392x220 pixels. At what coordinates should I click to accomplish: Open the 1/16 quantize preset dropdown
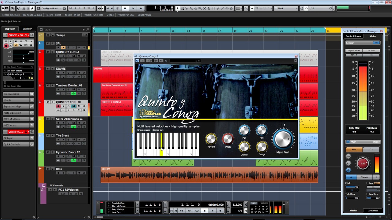[320, 8]
